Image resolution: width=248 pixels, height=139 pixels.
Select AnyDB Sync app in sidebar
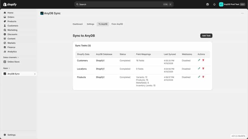(19, 74)
